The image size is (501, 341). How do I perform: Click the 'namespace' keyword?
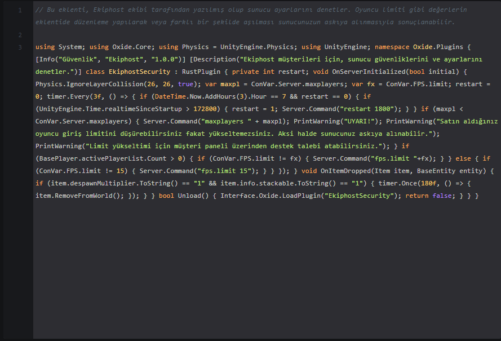pos(392,47)
